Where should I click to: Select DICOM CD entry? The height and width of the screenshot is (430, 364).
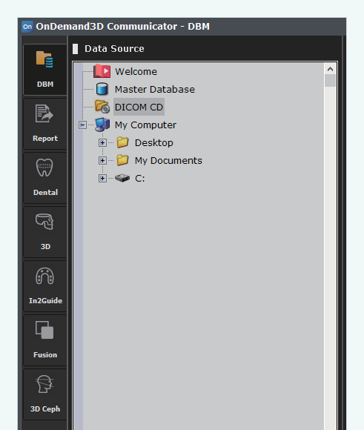[x=139, y=107]
